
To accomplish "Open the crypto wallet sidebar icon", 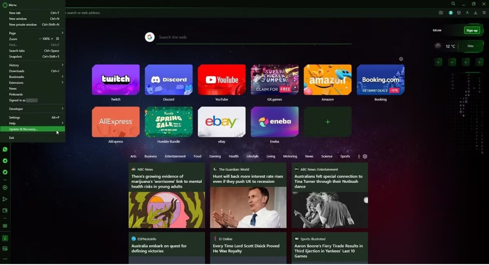I will point(5,210).
